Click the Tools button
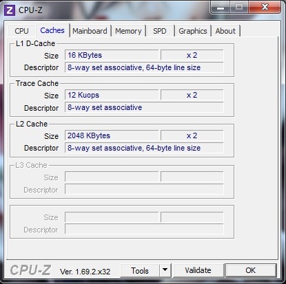Image resolution: width=286 pixels, height=284 pixels. coord(140,271)
